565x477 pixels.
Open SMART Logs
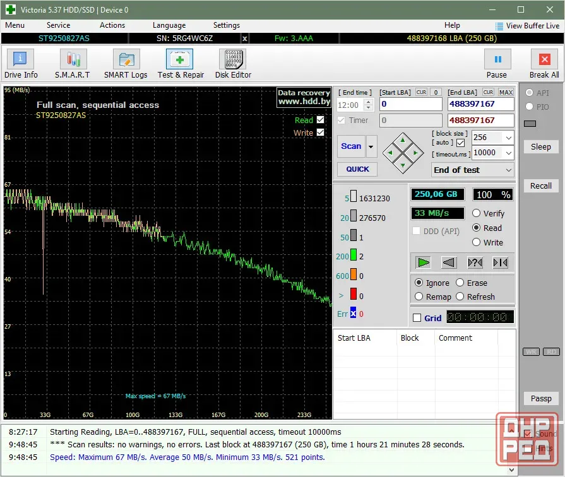coord(126,64)
